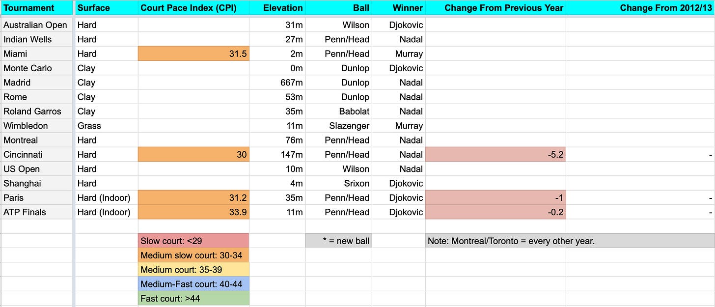715x307 pixels.
Task: Click the ATP Finals CPI value 33.9
Action: coord(193,212)
